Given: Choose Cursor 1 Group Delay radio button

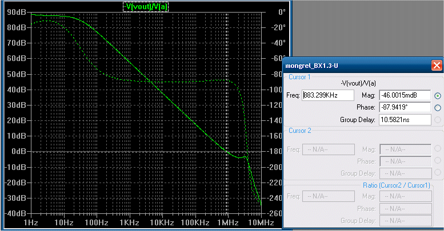Looking at the screenshot, I should pos(438,120).
